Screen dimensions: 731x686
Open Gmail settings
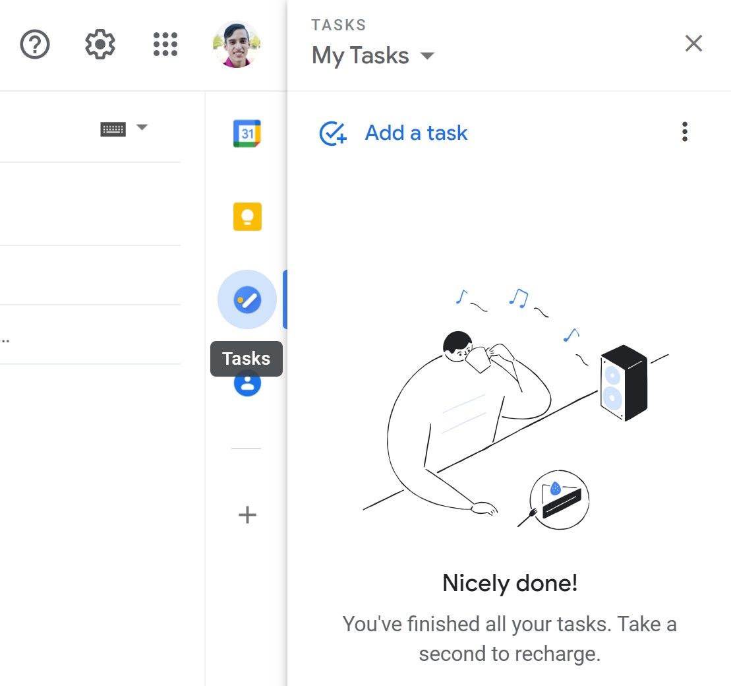coord(100,44)
